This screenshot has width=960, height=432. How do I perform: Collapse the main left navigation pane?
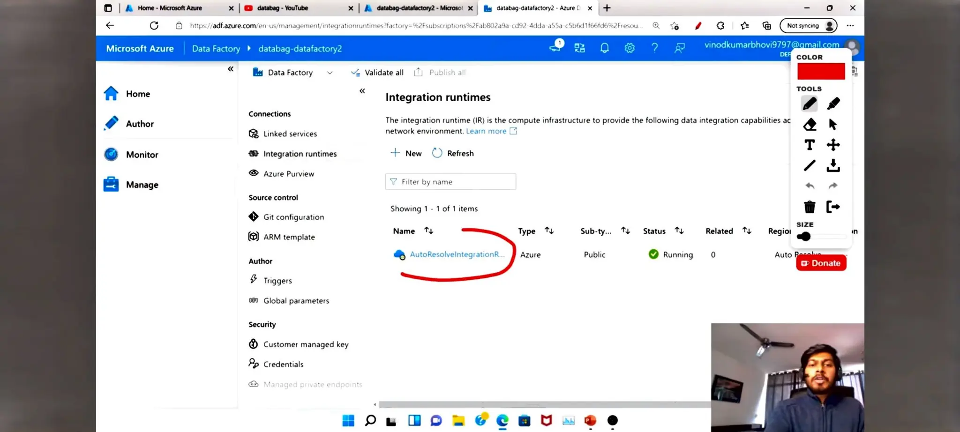click(x=231, y=69)
